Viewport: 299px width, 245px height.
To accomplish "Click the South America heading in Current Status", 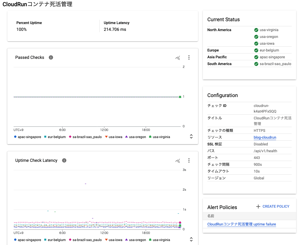I will [219, 64].
